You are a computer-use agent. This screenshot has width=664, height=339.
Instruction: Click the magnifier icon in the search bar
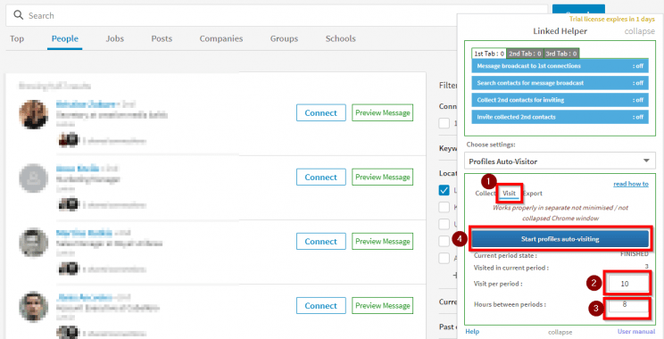coord(18,16)
